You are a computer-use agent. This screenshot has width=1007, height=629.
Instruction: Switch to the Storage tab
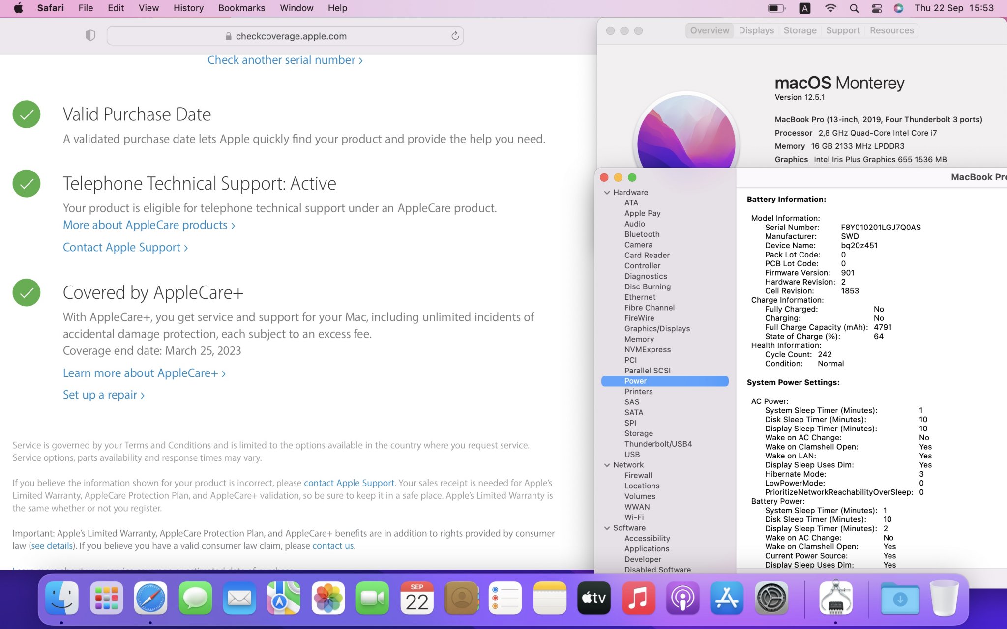pos(800,30)
